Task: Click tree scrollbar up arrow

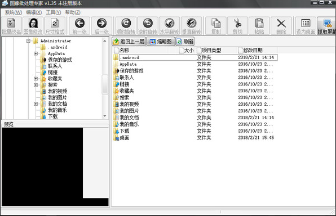Action: pyautogui.click(x=105, y=40)
